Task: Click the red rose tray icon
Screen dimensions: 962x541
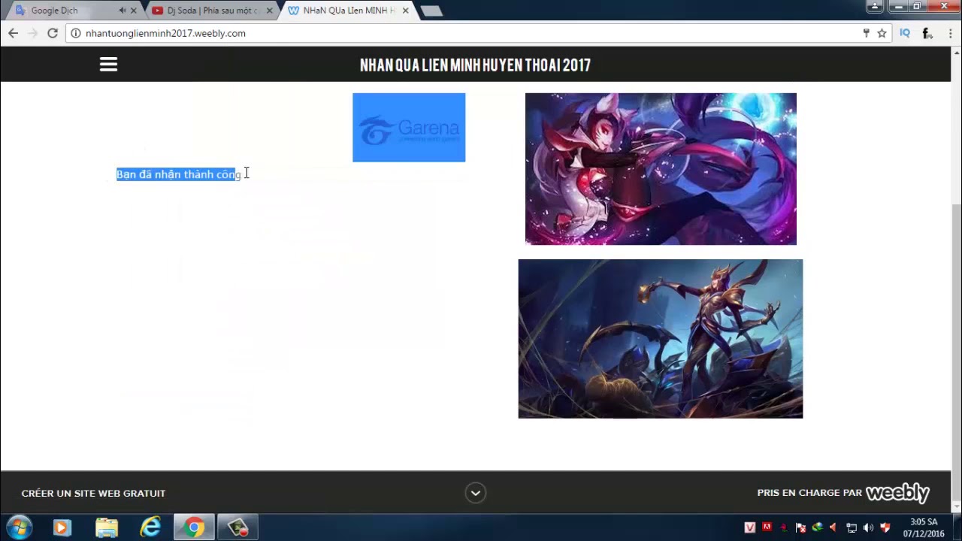Action: coord(784,527)
